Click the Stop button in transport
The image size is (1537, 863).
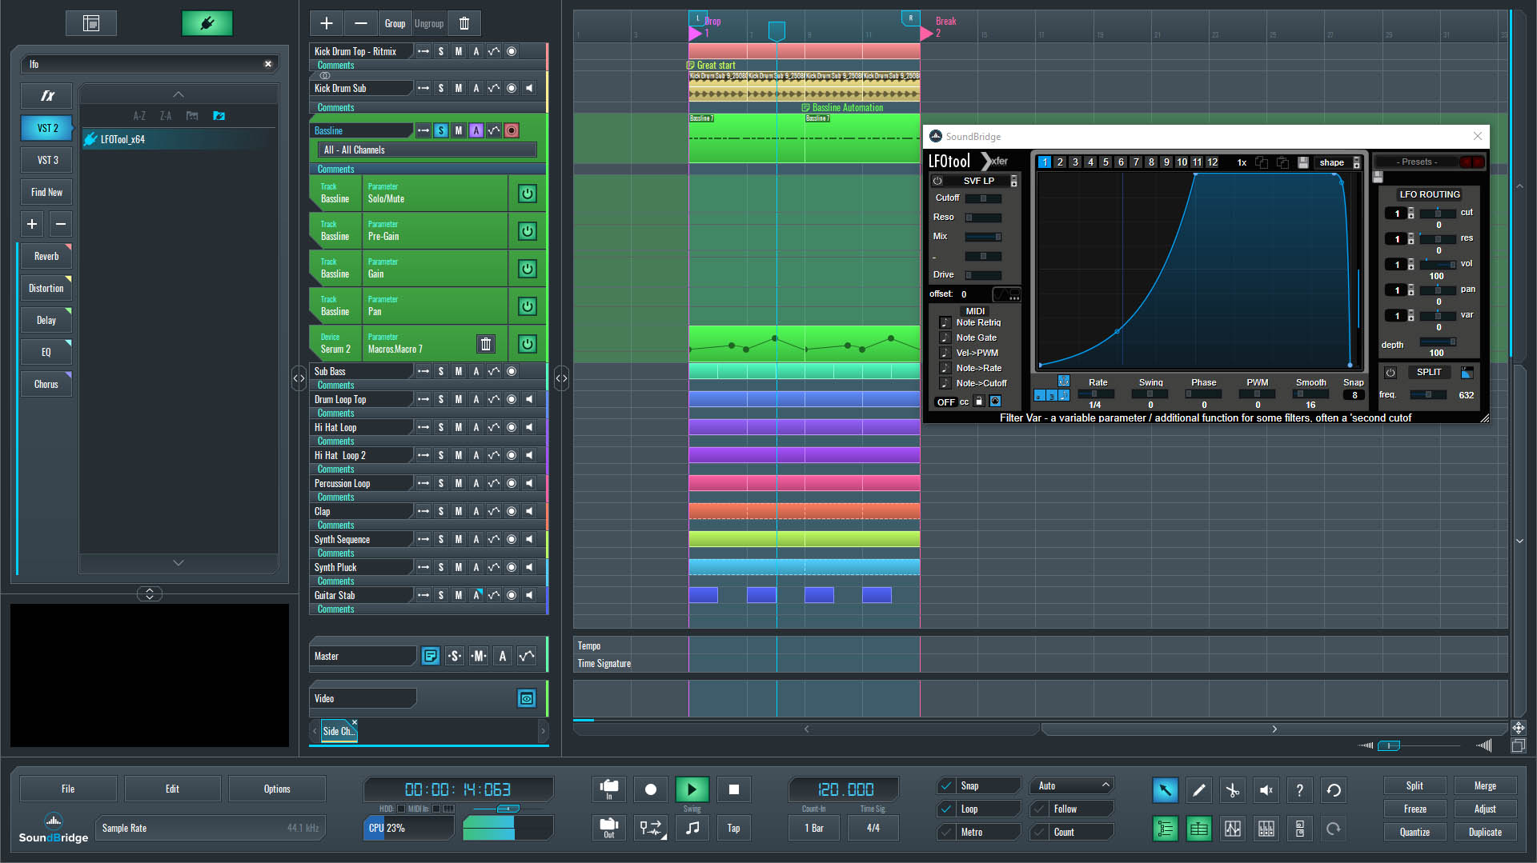pos(733,789)
